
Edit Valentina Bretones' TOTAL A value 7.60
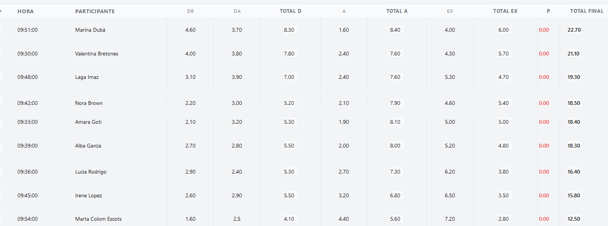tap(395, 54)
